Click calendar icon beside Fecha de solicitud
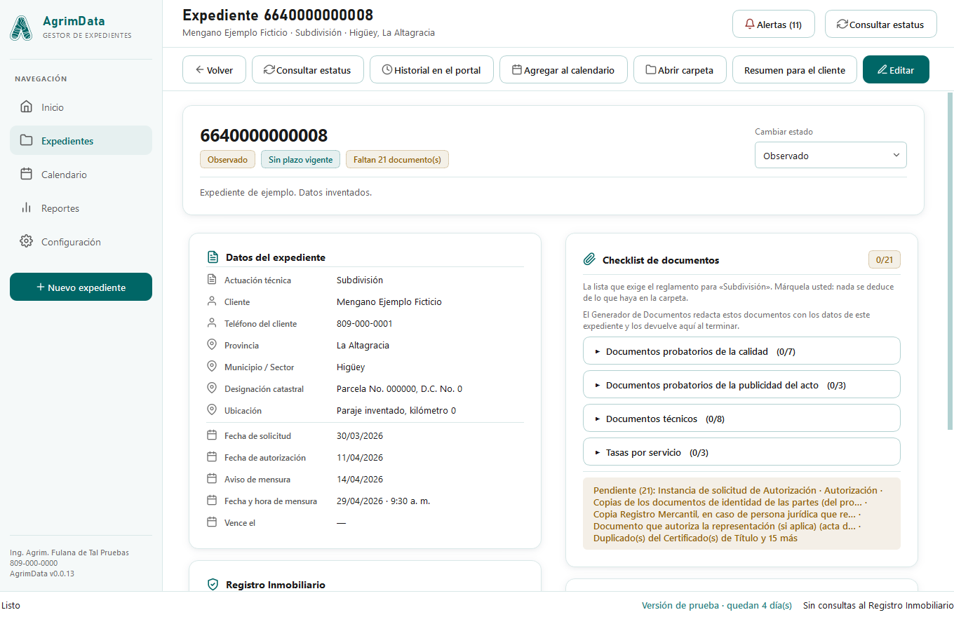This screenshot has width=954, height=617. pyautogui.click(x=212, y=435)
